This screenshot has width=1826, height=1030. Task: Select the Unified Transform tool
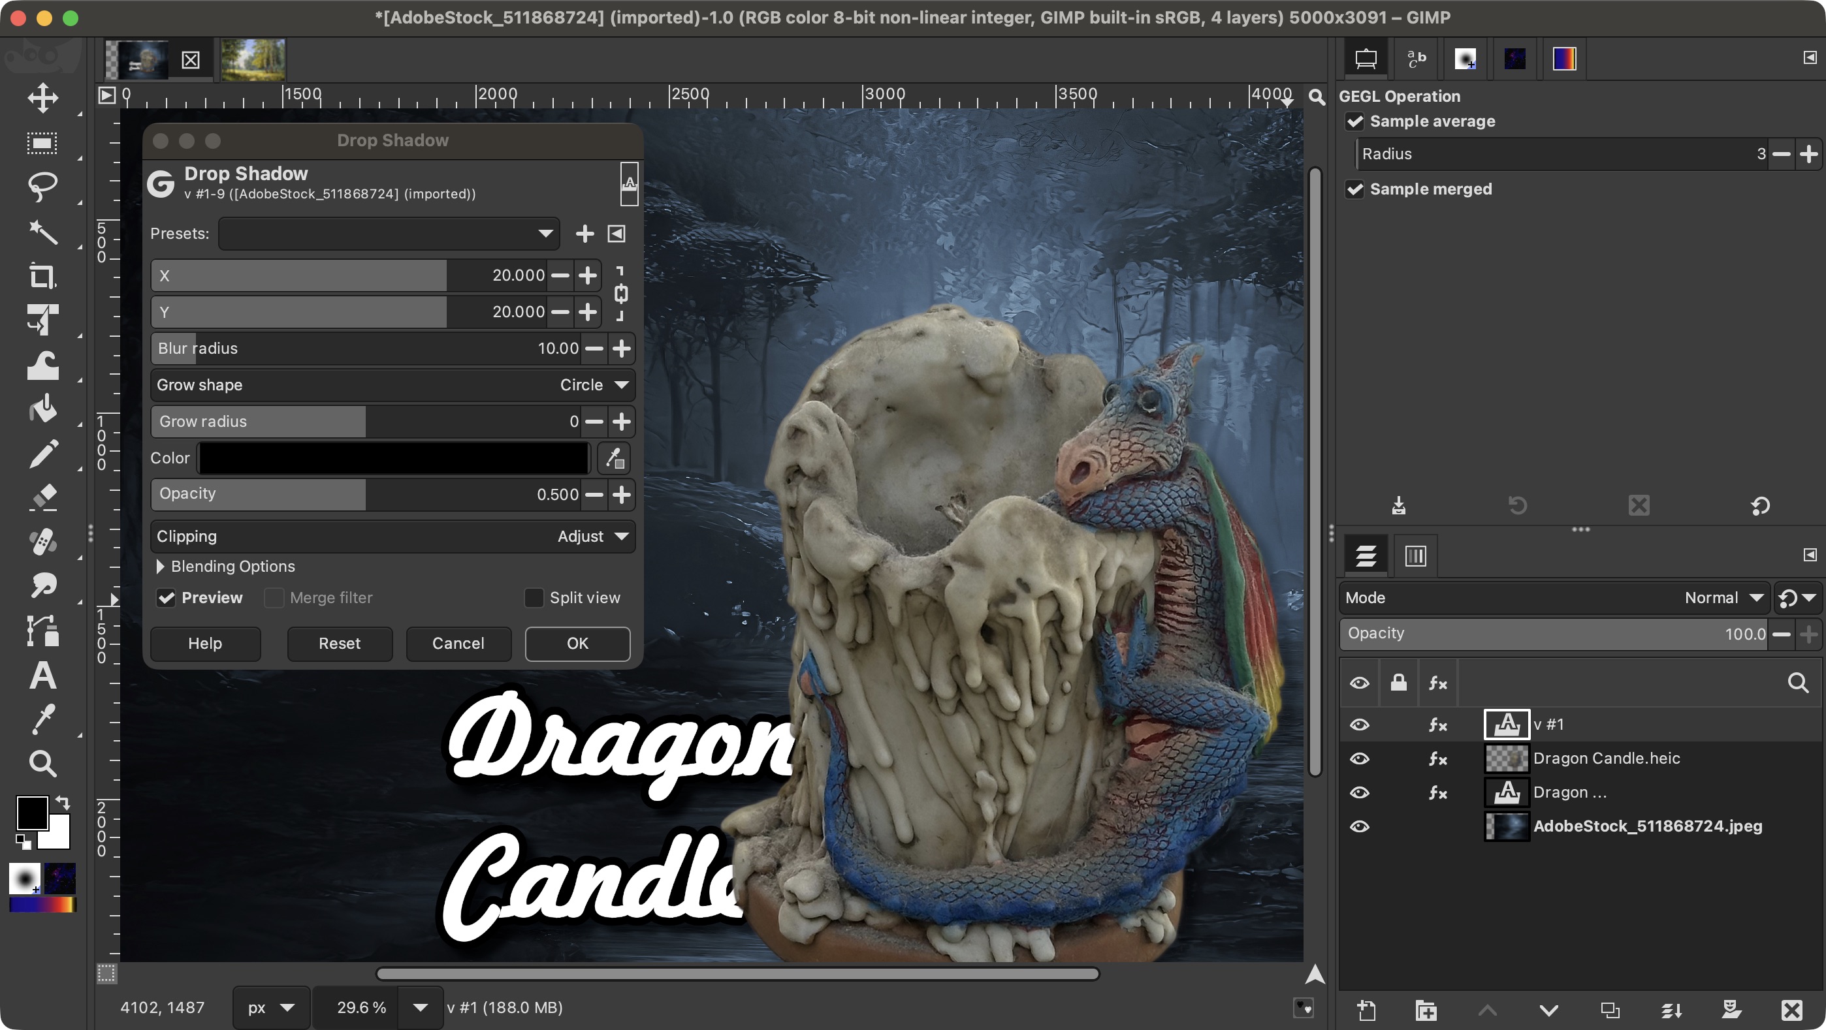click(42, 320)
